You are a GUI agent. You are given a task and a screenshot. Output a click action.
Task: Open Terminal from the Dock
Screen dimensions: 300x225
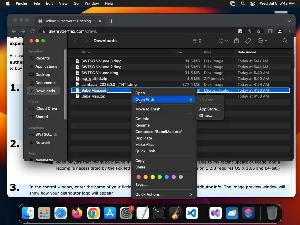pyautogui.click(x=159, y=213)
